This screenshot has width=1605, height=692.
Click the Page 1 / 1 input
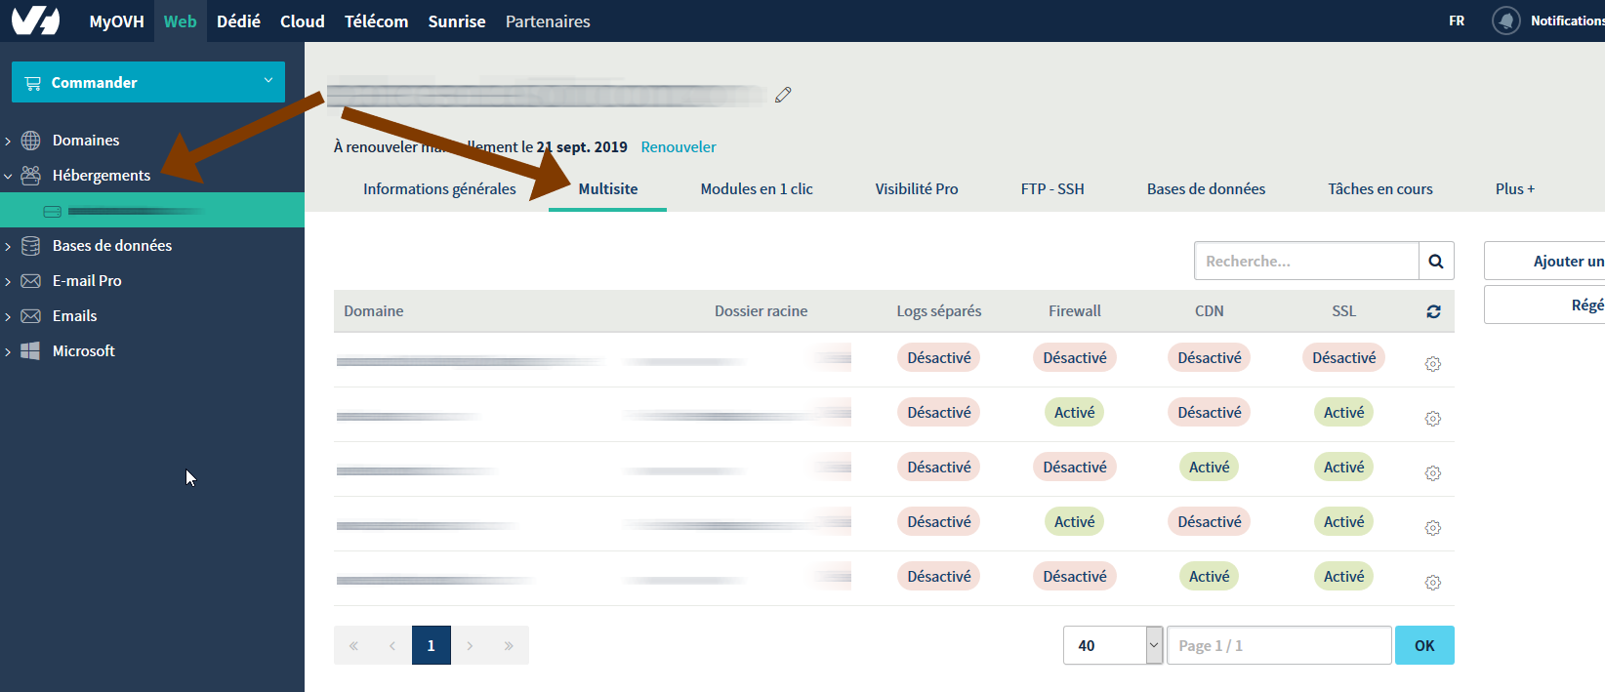1279,645
